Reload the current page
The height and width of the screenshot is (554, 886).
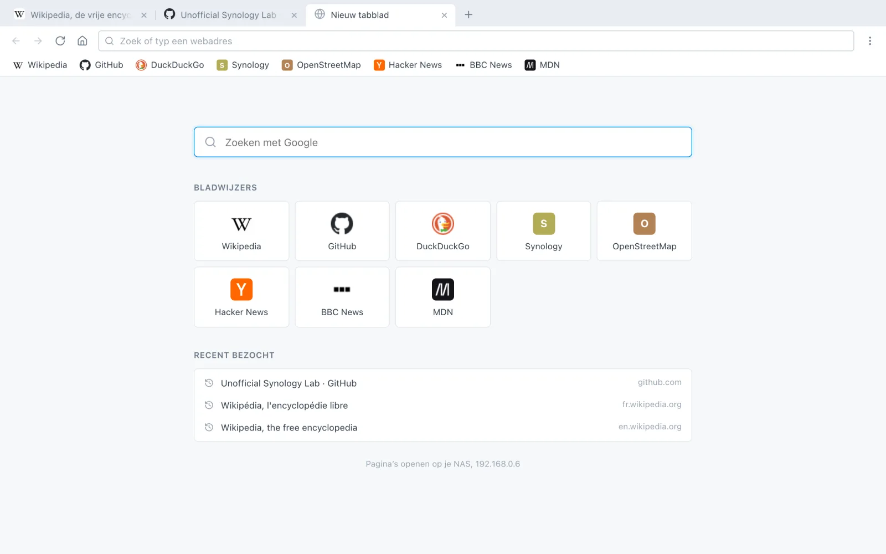pyautogui.click(x=60, y=41)
